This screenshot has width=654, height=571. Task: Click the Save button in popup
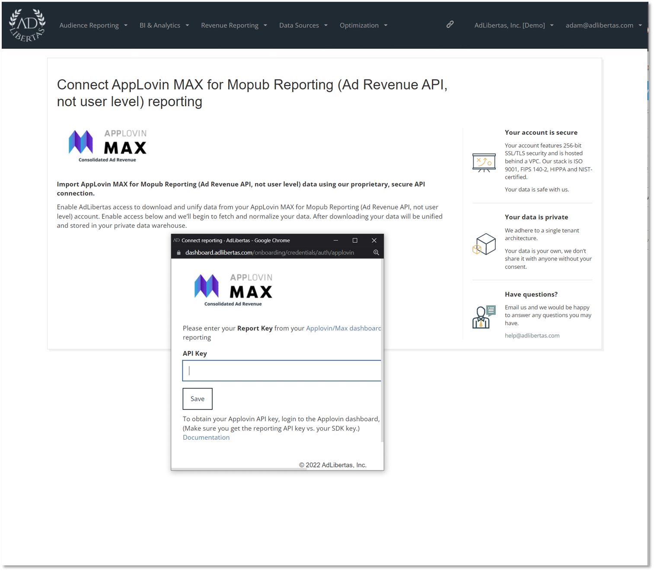click(x=198, y=399)
